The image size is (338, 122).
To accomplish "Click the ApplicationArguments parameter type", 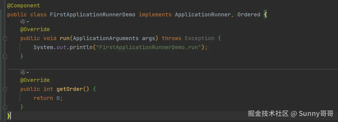I will point(106,38).
